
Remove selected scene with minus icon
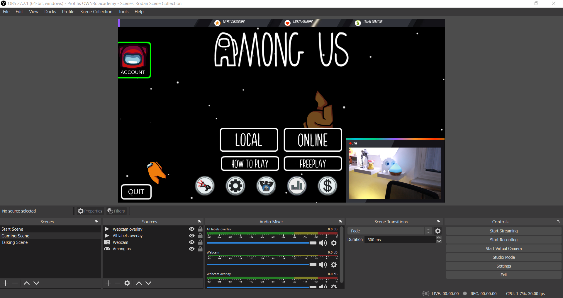pyautogui.click(x=15, y=283)
